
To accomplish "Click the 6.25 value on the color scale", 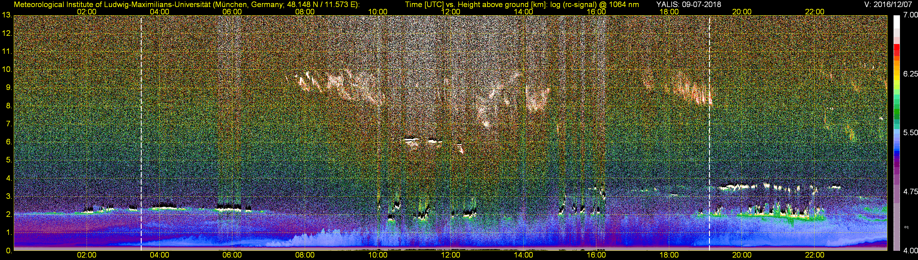I will tap(911, 74).
